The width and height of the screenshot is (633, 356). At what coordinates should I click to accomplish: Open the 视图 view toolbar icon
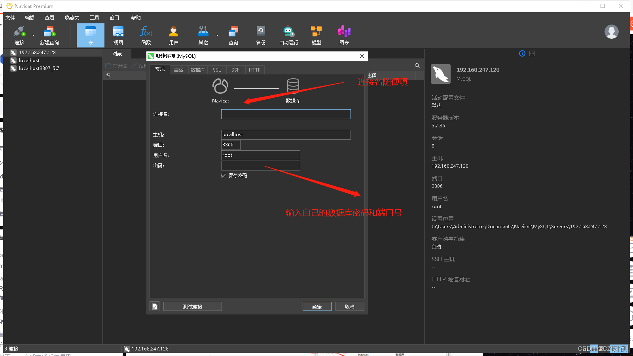pos(118,35)
